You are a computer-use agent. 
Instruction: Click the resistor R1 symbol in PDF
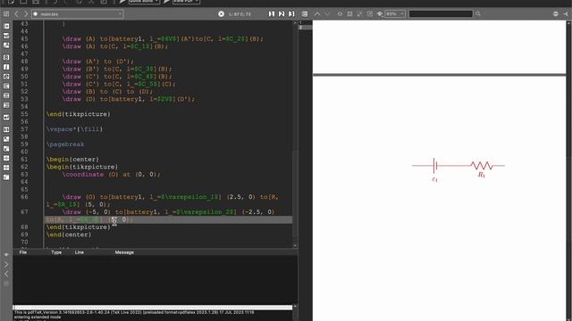(482, 166)
